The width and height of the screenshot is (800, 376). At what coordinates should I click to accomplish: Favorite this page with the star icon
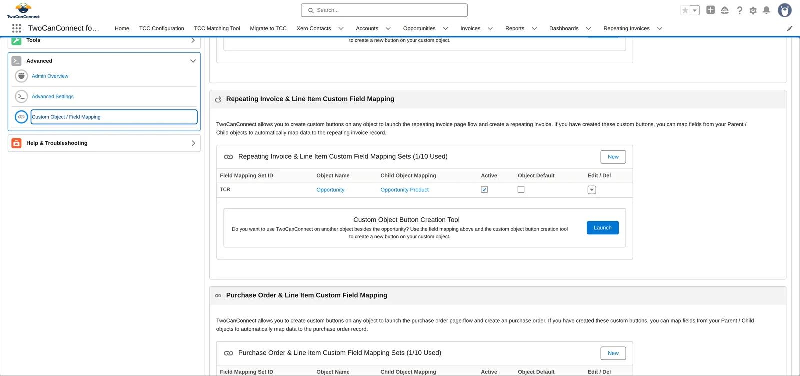click(x=685, y=10)
